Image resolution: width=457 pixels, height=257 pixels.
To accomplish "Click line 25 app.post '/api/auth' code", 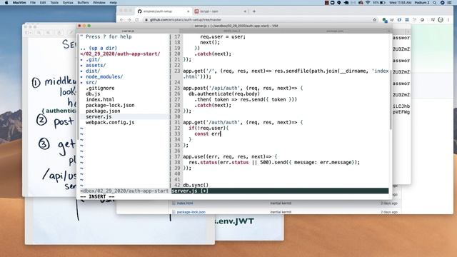I will (x=243, y=88).
